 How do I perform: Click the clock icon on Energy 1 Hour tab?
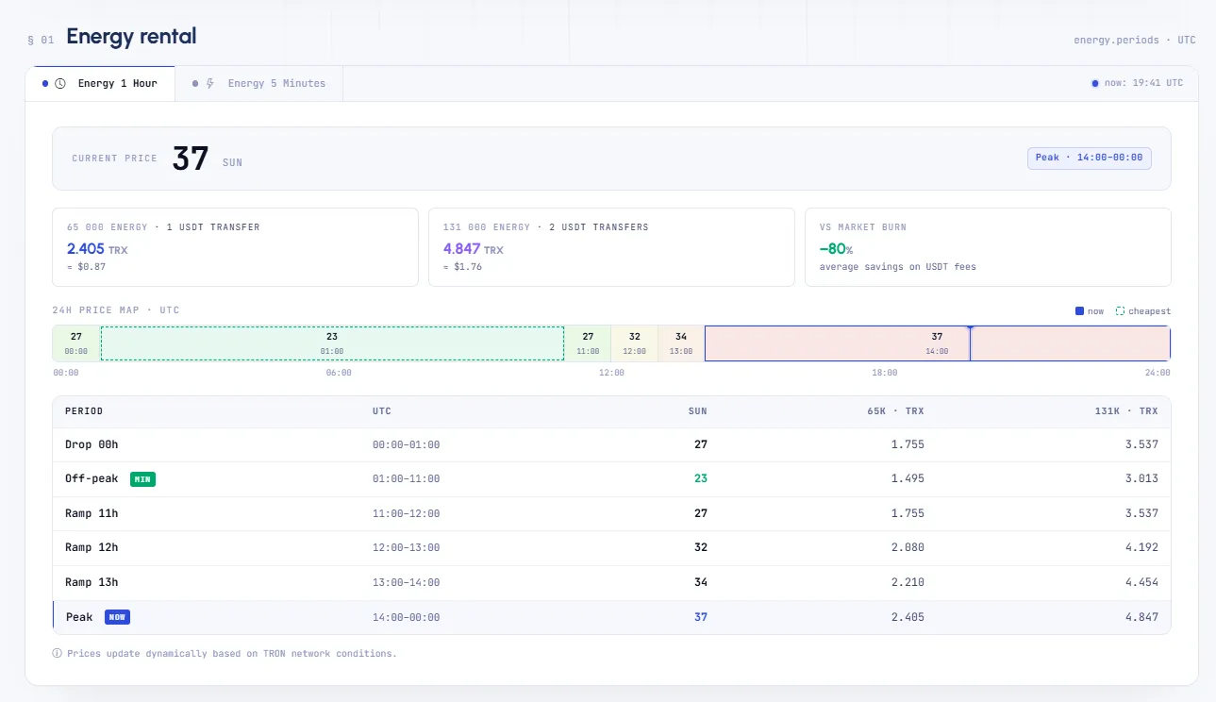[60, 83]
